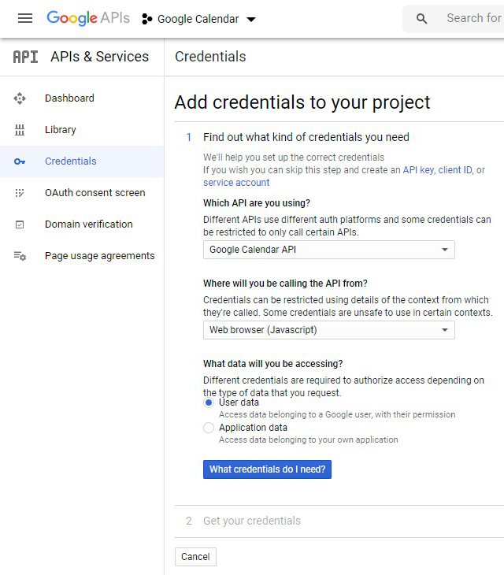This screenshot has width=504, height=575.
Task: Select the User data radio button
Action: (x=209, y=402)
